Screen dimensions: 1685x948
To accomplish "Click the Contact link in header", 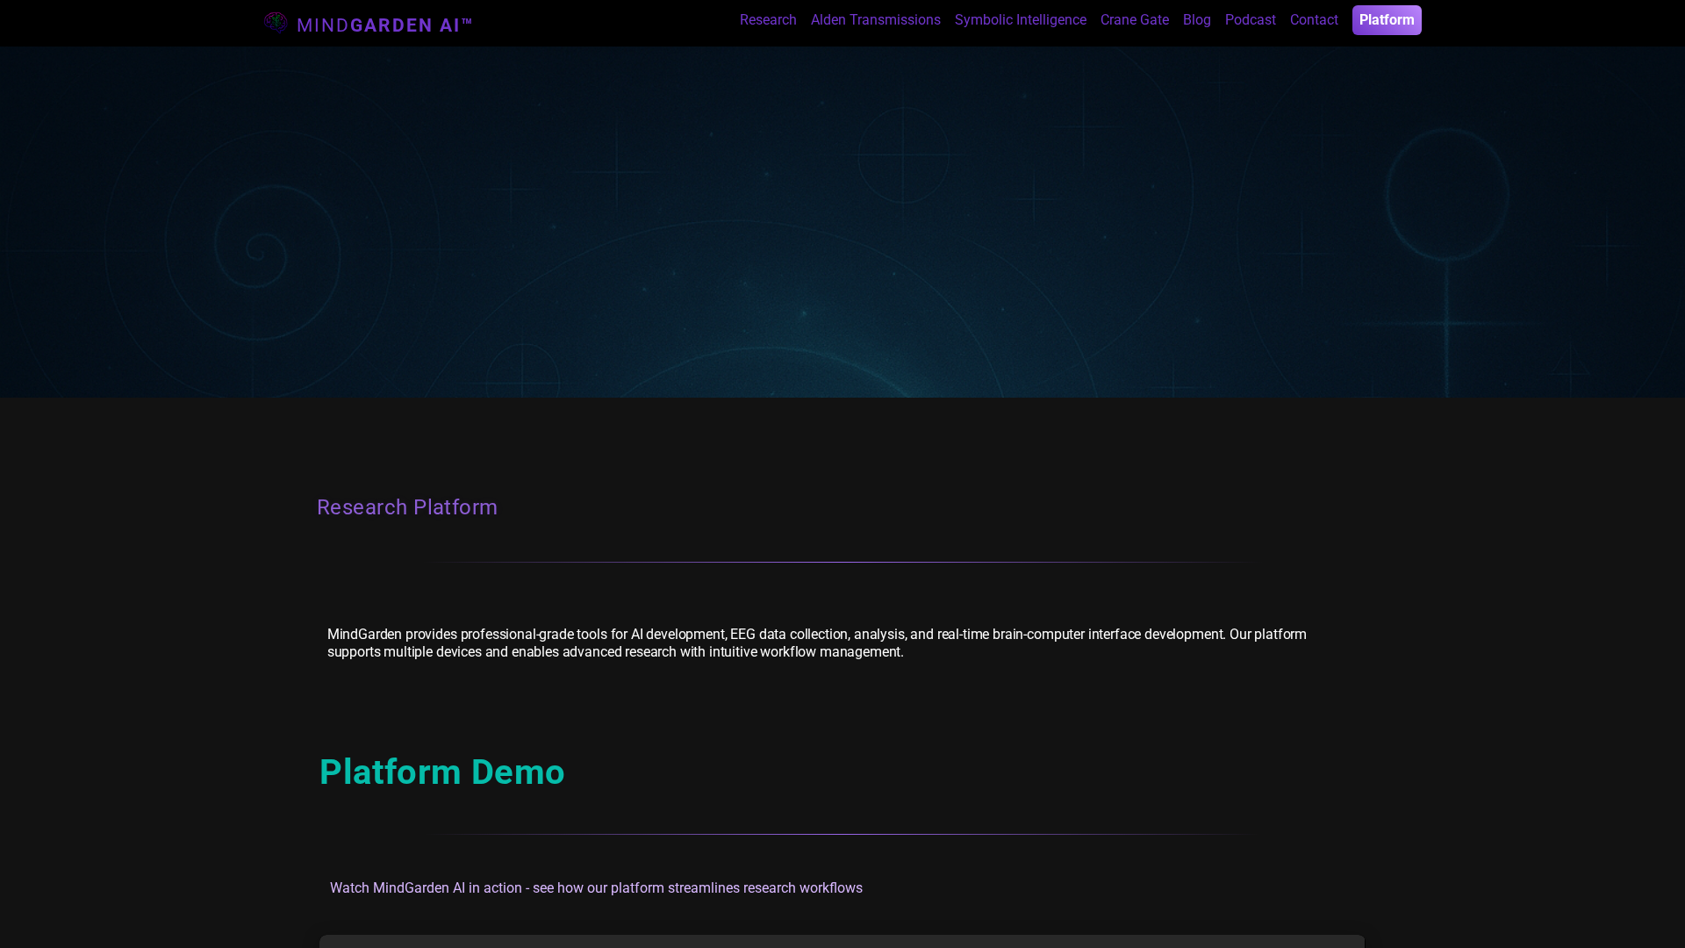I will click(x=1313, y=20).
